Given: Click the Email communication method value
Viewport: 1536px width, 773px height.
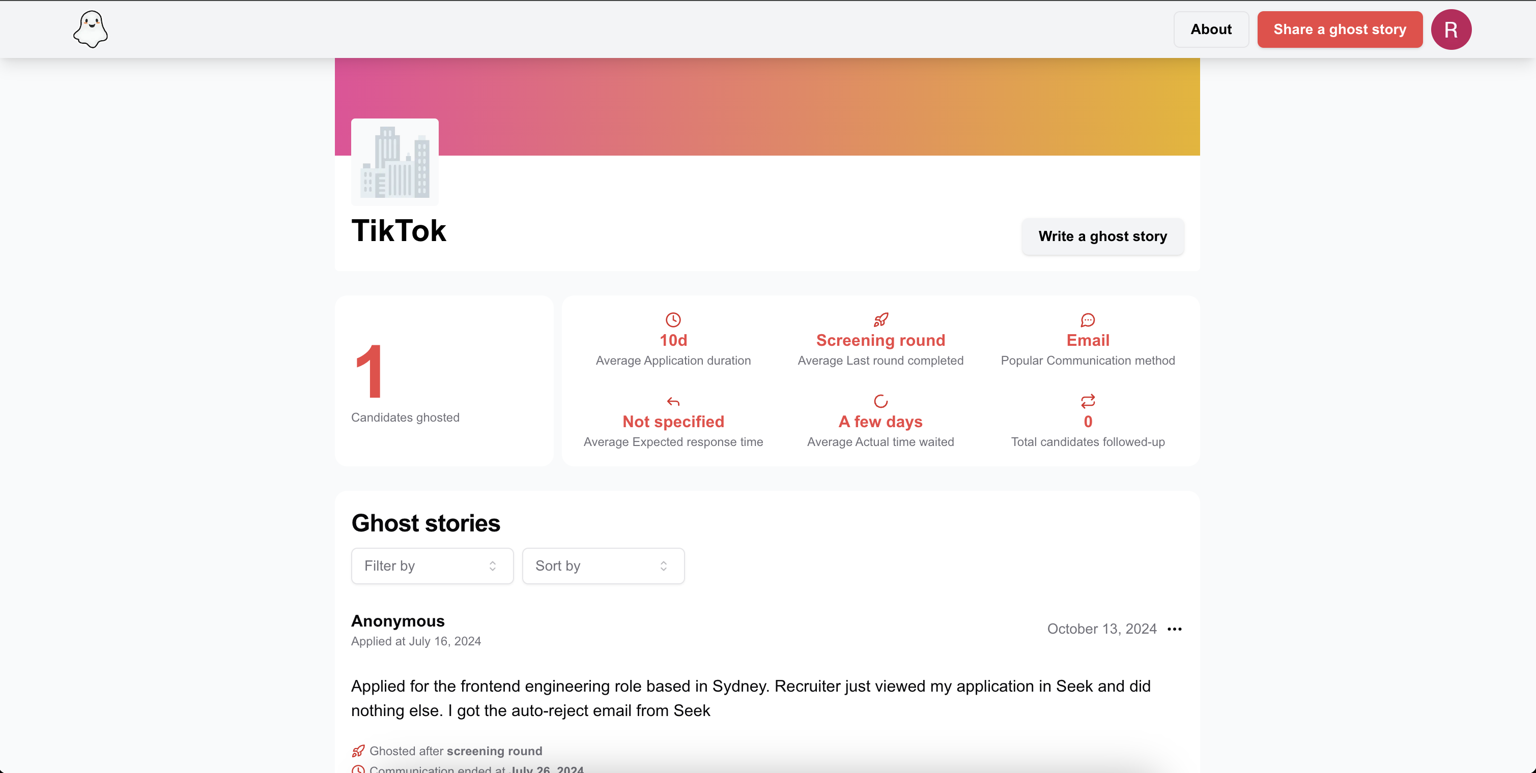Looking at the screenshot, I should (1088, 340).
